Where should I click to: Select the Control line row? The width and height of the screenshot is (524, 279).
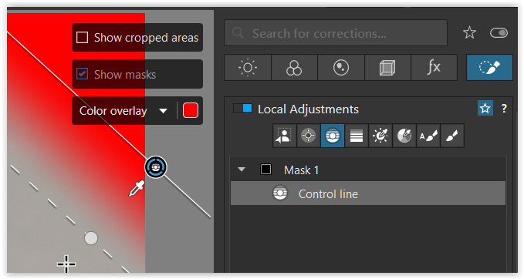(368, 193)
